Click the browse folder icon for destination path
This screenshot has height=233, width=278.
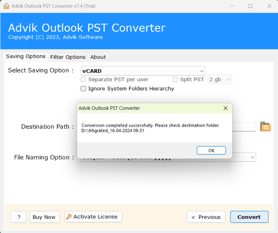(265, 126)
